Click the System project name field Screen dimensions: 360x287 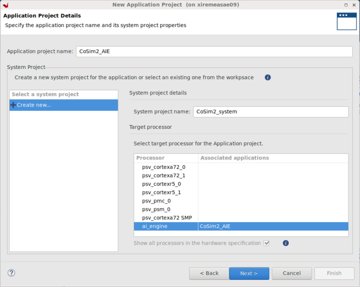(271, 111)
